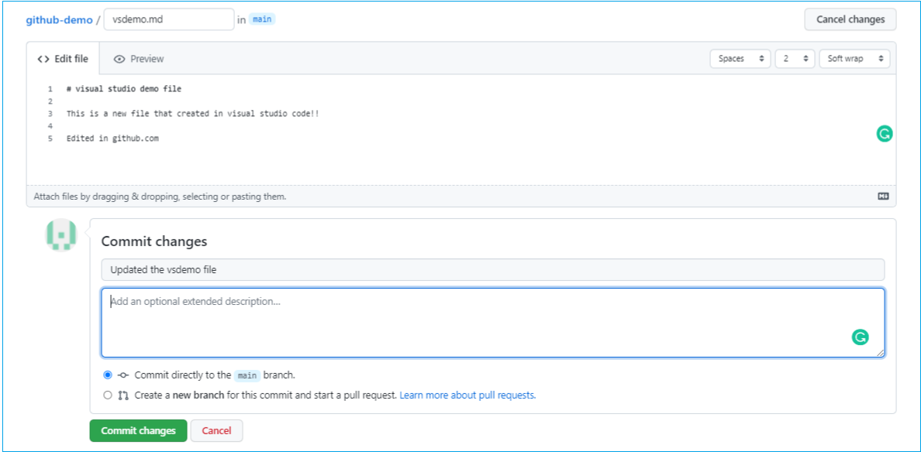Select Commit directly to the main branch

[x=108, y=375]
